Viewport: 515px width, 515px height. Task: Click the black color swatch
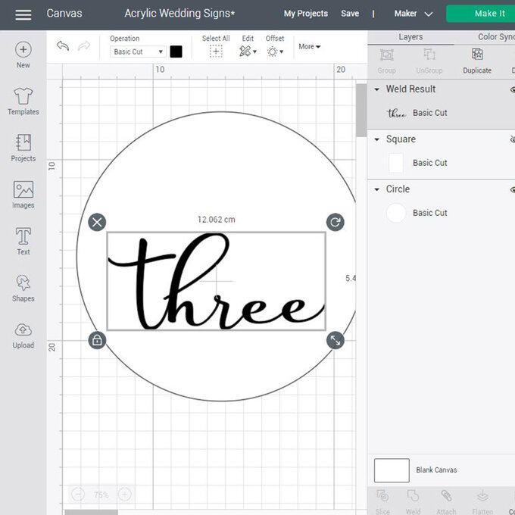point(176,51)
